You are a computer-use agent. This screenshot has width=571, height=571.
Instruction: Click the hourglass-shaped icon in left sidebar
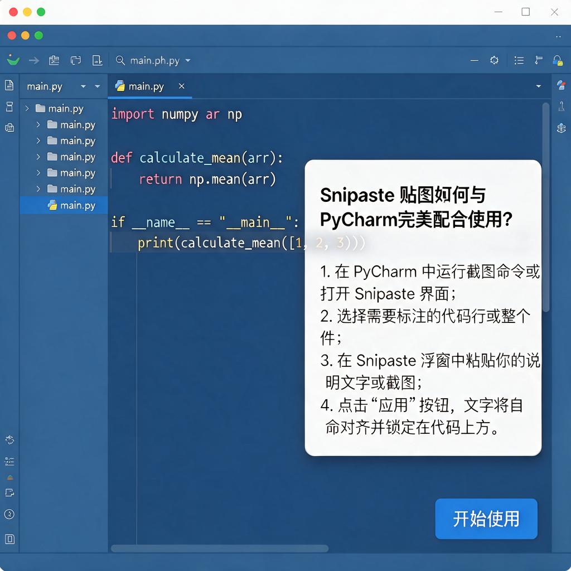(x=9, y=107)
